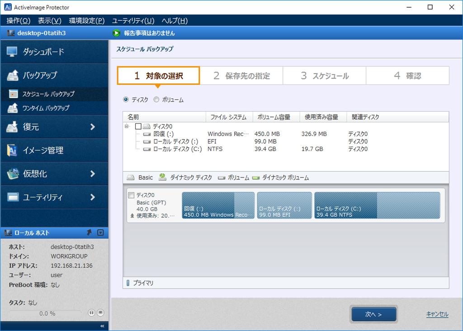Click the キャンセル link
Viewport: 463px width, 331px height.
tap(437, 314)
